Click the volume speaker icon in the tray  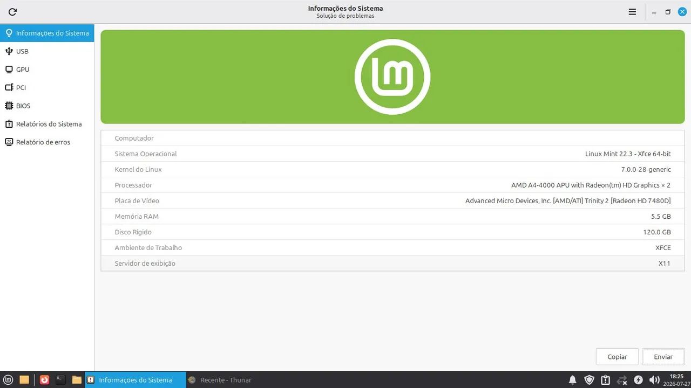click(654, 380)
